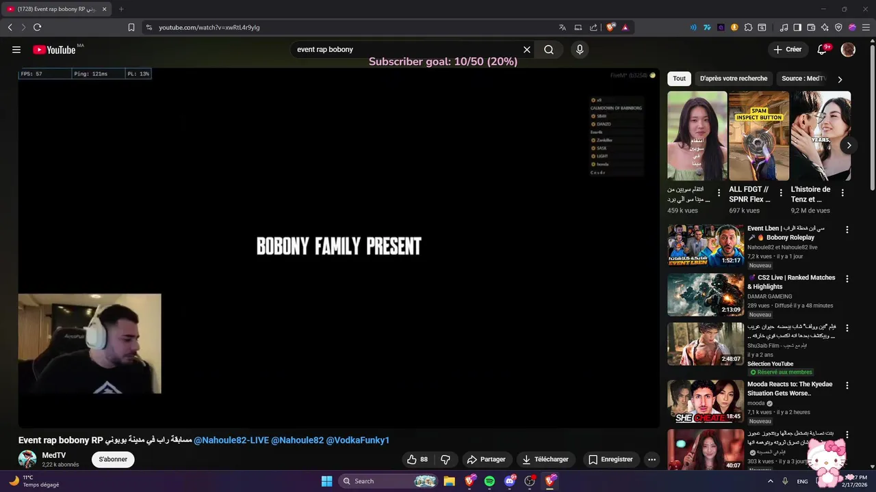Reload the page
876x492 pixels.
(x=37, y=27)
